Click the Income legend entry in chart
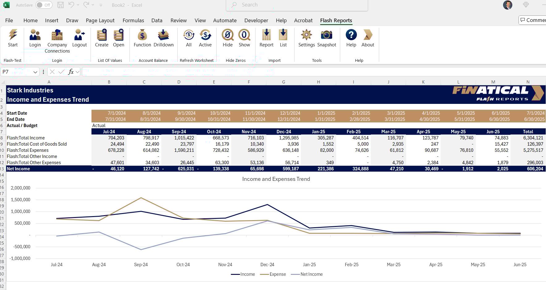The image size is (546, 290). [x=243, y=274]
